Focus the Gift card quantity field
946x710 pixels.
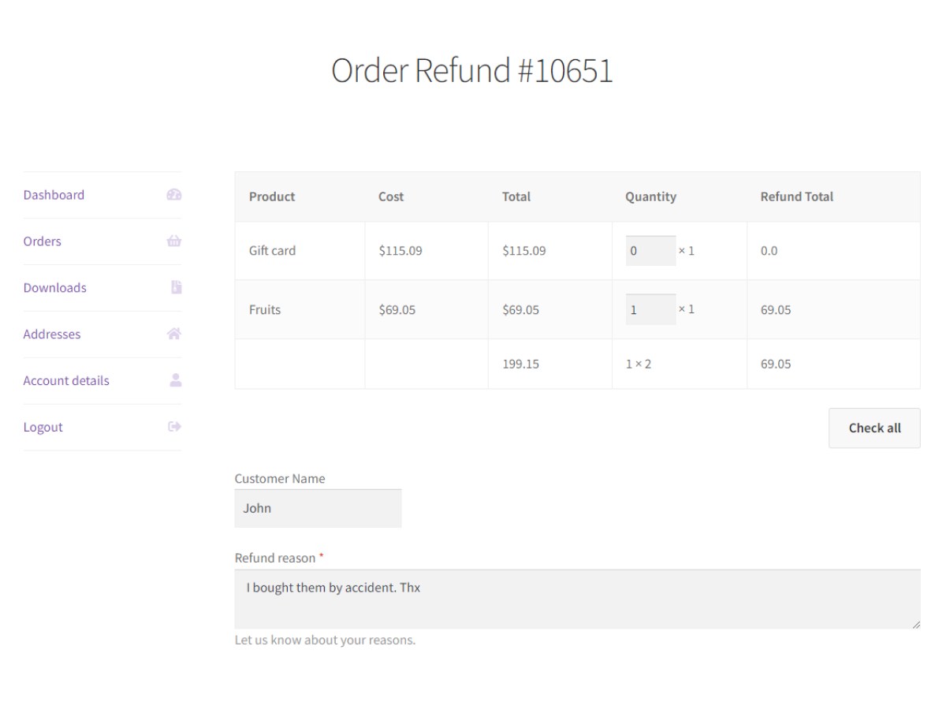[650, 251]
